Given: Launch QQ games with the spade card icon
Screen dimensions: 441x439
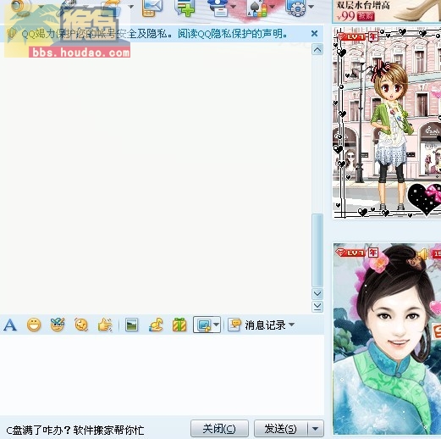Looking at the screenshot, I should [x=256, y=8].
